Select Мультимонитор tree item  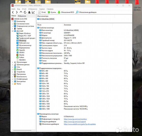click(x=24, y=45)
